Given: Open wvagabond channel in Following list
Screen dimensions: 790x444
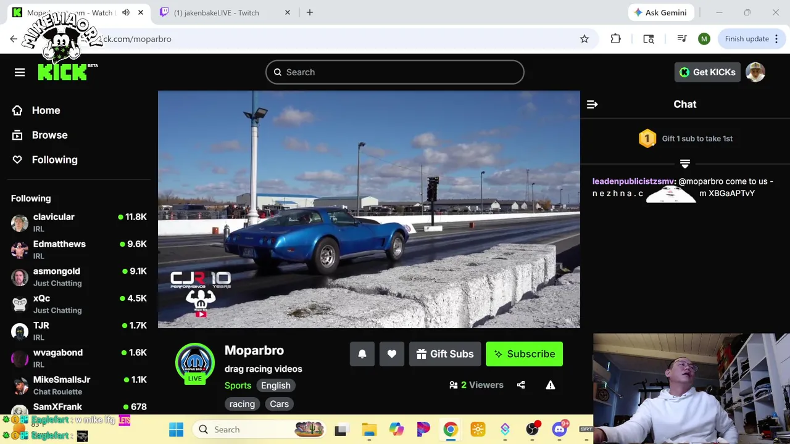Looking at the screenshot, I should [x=79, y=358].
